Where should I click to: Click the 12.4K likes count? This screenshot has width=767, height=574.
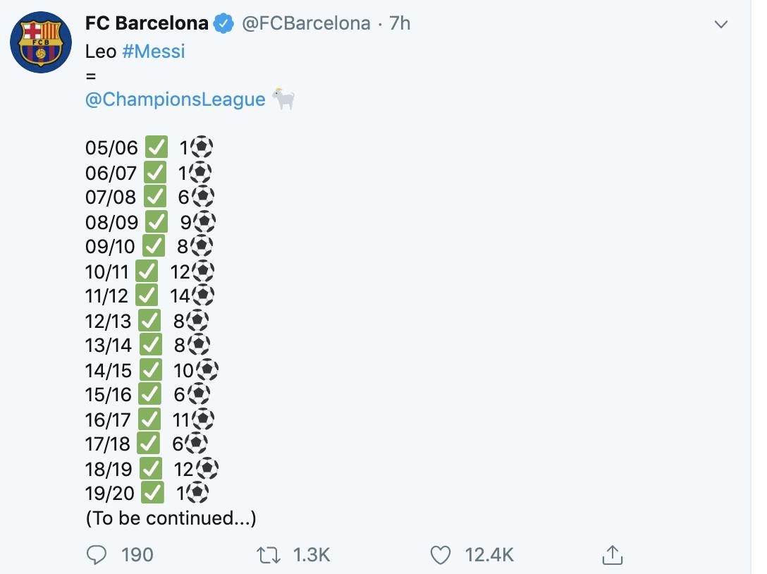[489, 555]
